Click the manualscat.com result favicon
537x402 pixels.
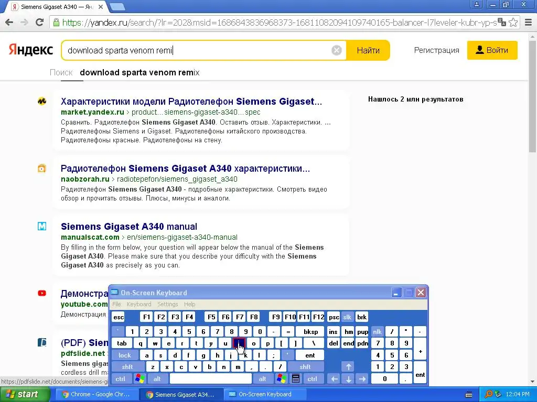[42, 226]
